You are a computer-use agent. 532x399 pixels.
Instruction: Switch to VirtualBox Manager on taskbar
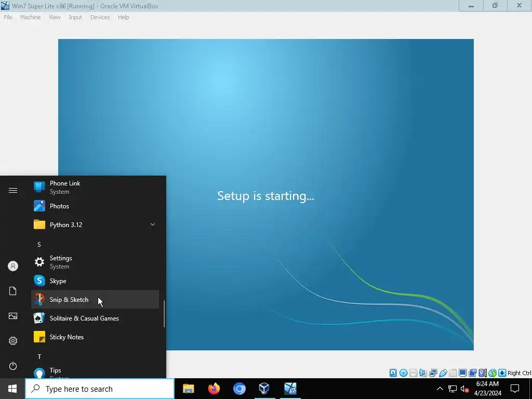(x=264, y=389)
